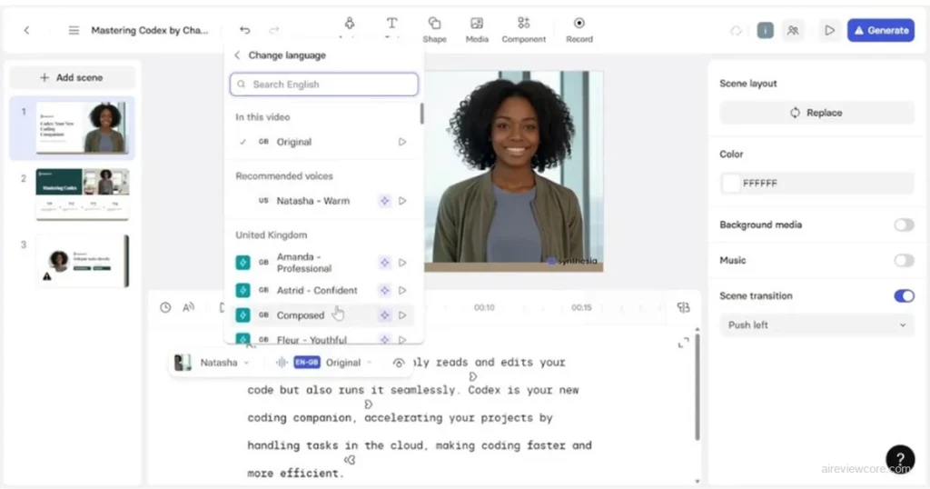
Task: Choose Astrid - Confident voice
Action: click(x=324, y=290)
